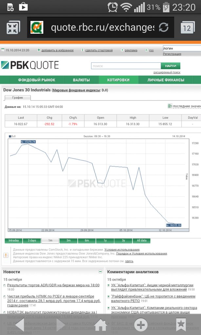Select the 6m chart period
Viewport: 201px width, 335px height.
coord(87,240)
